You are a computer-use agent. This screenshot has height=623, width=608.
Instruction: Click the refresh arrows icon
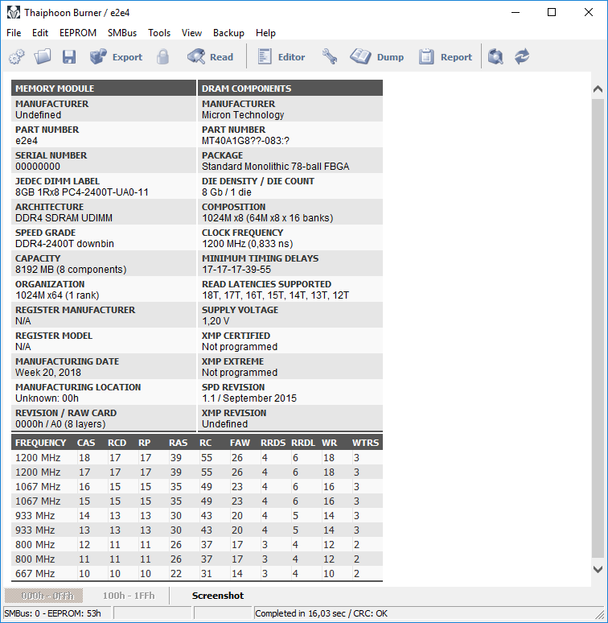click(x=522, y=57)
